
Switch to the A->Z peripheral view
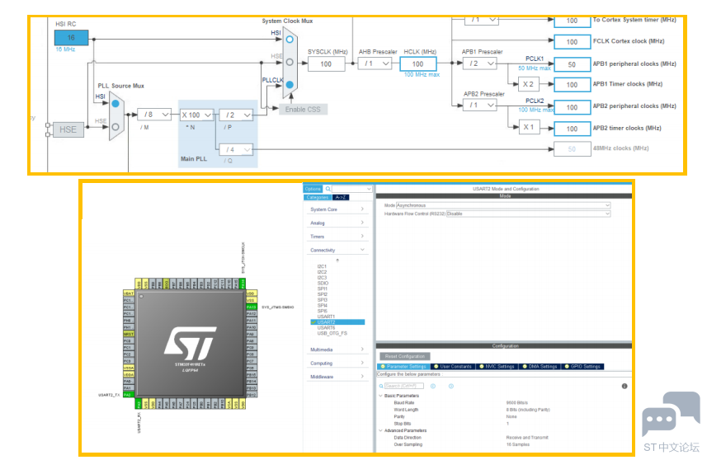341,197
